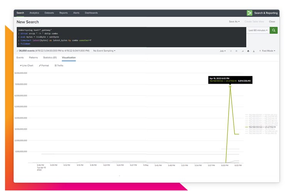The image size is (293, 192).
Task: Open the No Event Sampling dropdown
Action: pos(104,51)
